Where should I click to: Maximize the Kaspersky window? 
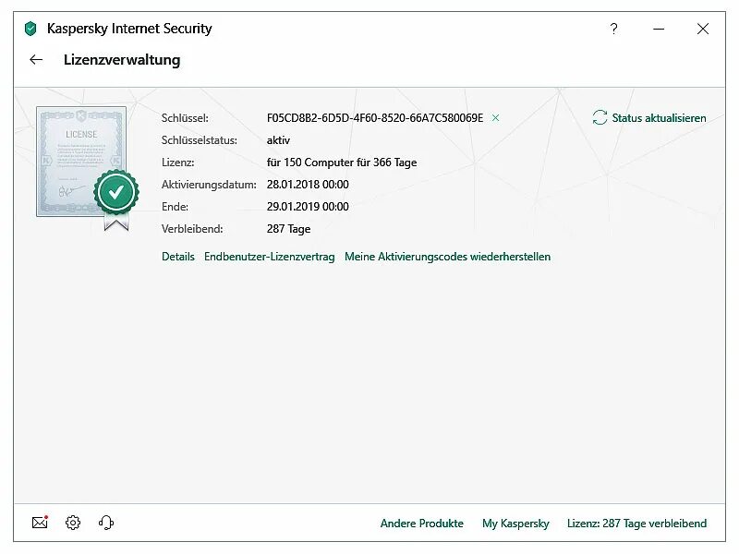681,29
